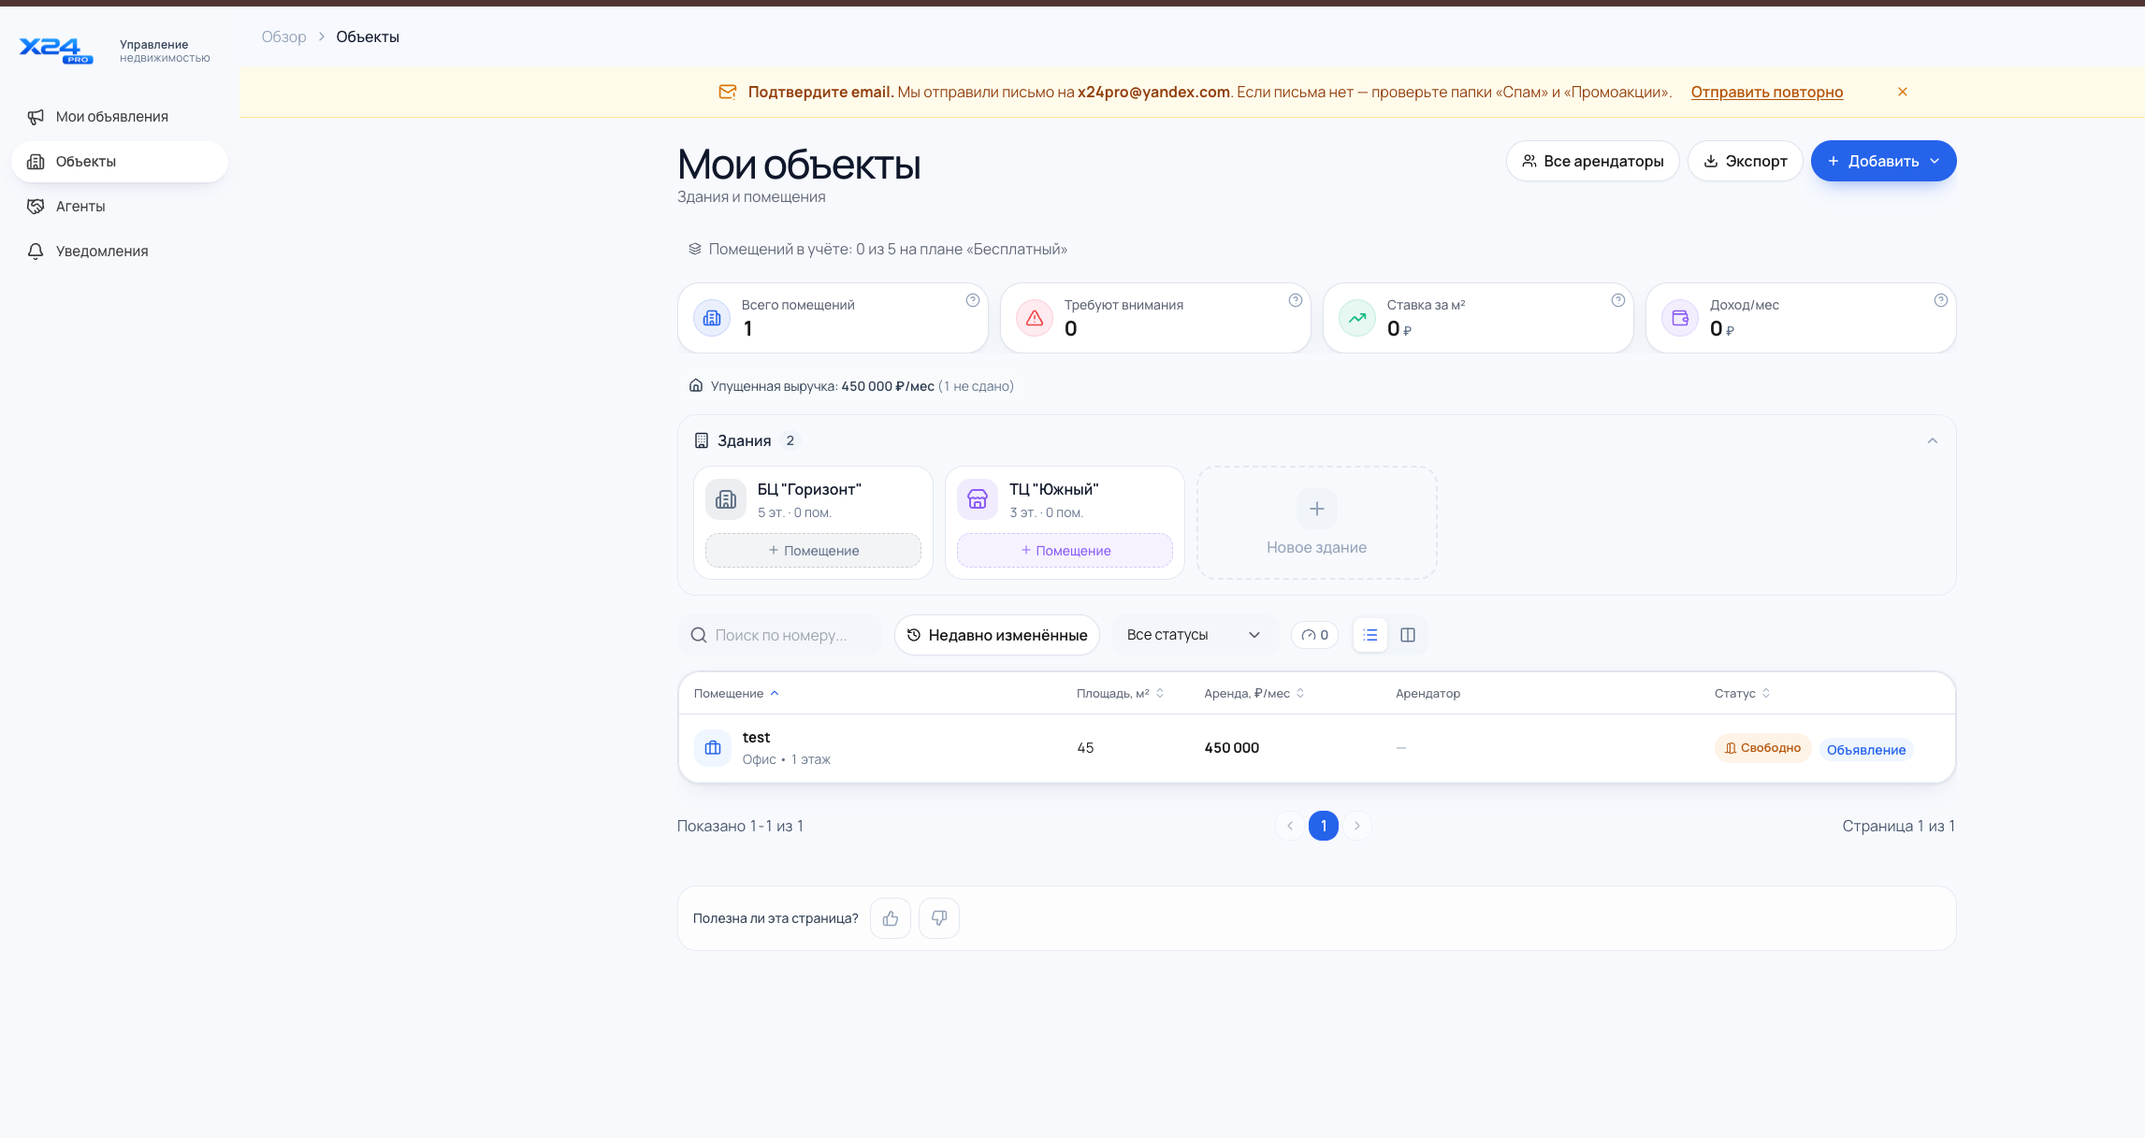Open the БЦ "Горизонт" building card
Image resolution: width=2145 pixels, height=1138 pixels.
tap(812, 499)
